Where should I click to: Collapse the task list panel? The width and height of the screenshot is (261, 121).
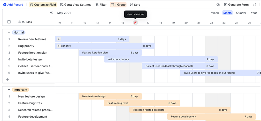pyautogui.click(x=51, y=13)
